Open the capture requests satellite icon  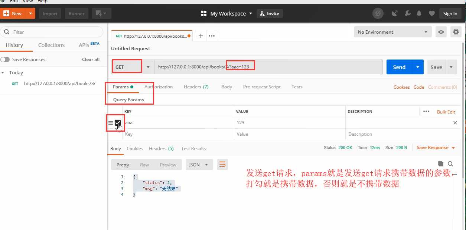click(395, 14)
